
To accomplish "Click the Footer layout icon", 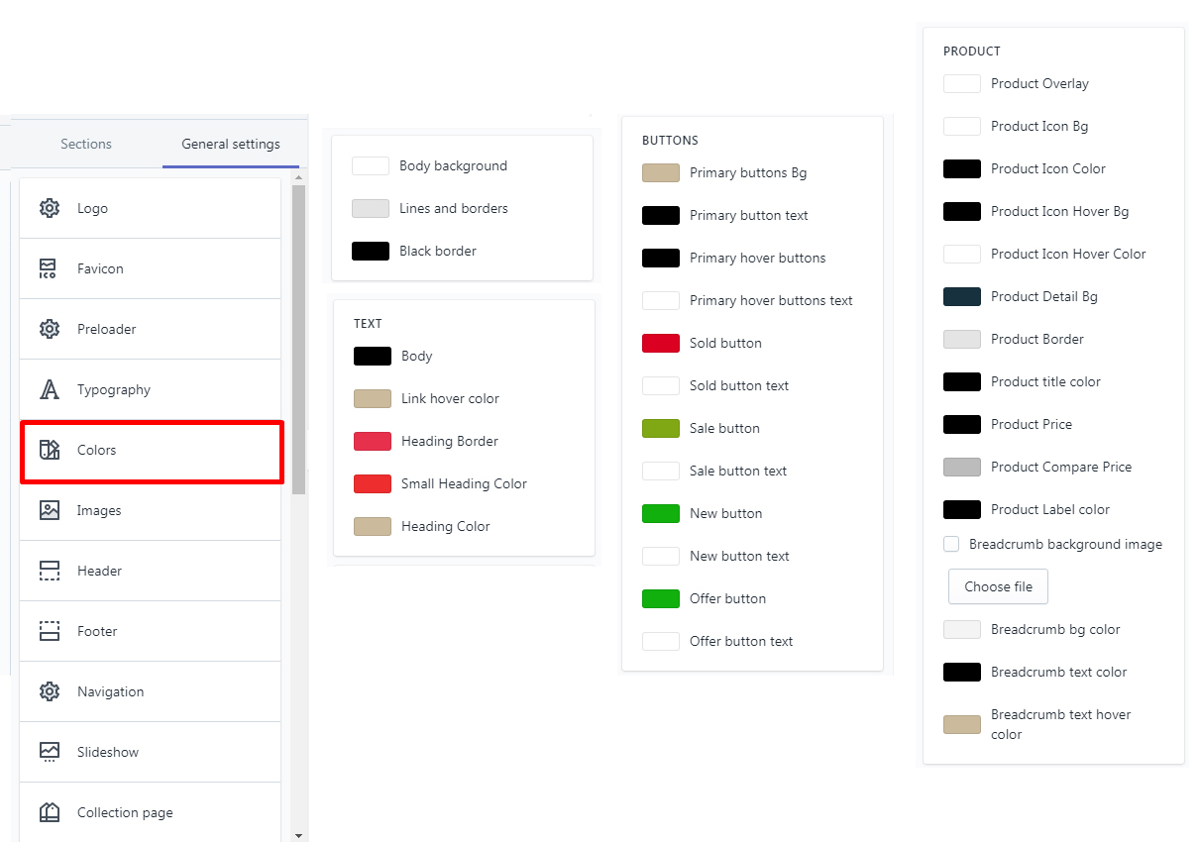I will pyautogui.click(x=50, y=631).
